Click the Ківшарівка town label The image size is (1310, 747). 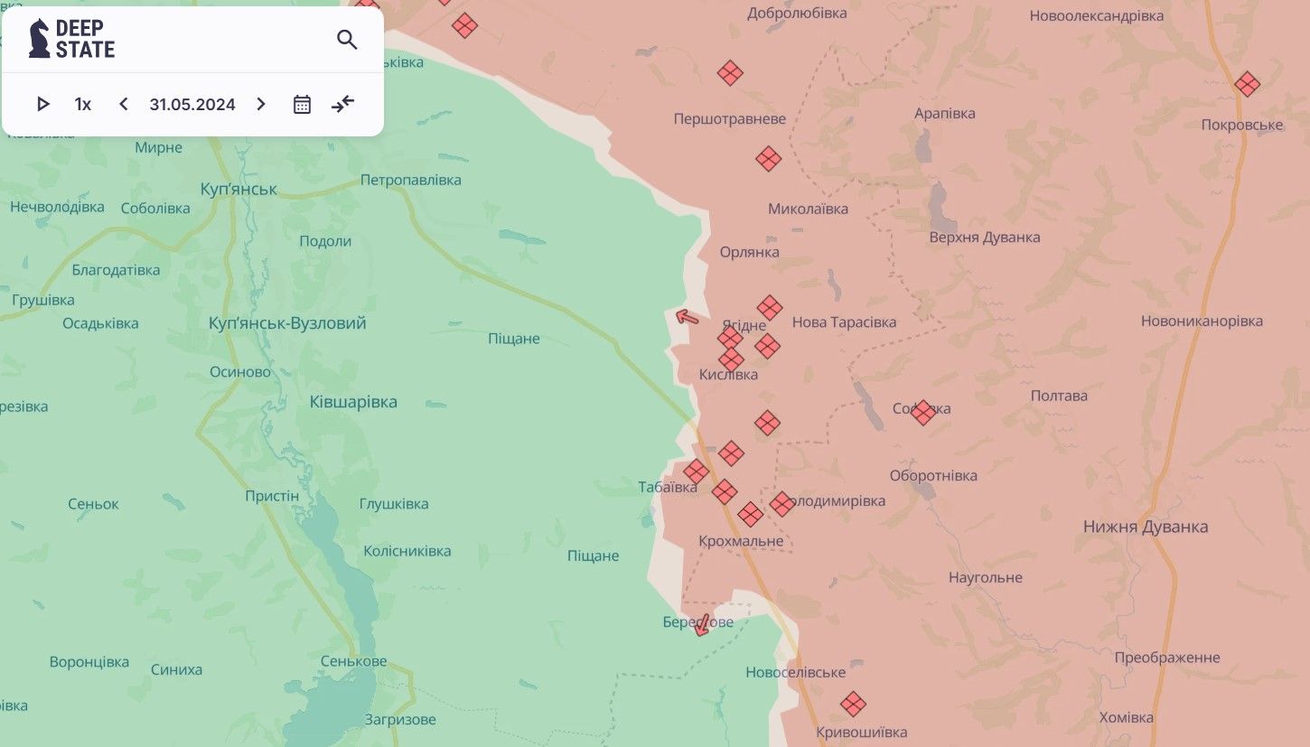[353, 402]
